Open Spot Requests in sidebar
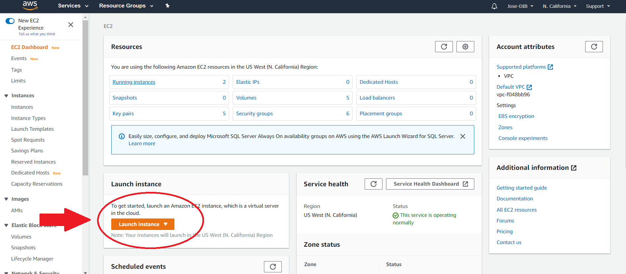This screenshot has height=274, width=626. click(28, 140)
